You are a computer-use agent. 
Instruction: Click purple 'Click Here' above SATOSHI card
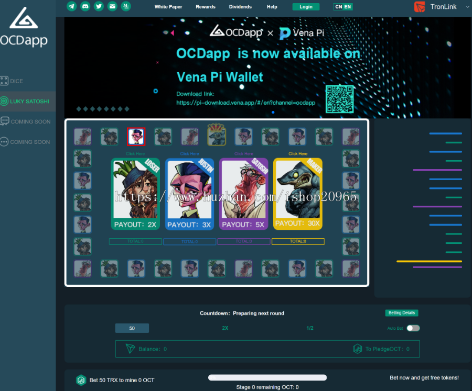click(x=244, y=153)
